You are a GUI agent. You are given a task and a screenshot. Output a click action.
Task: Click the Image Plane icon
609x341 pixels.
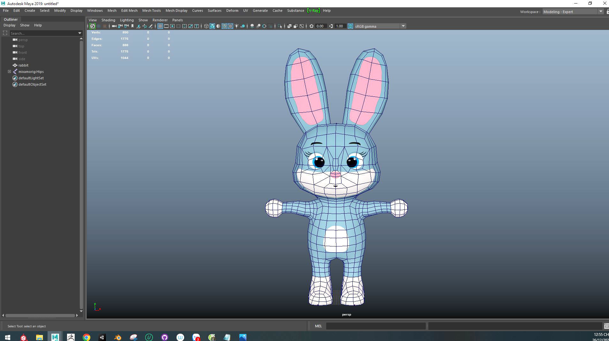coord(138,26)
